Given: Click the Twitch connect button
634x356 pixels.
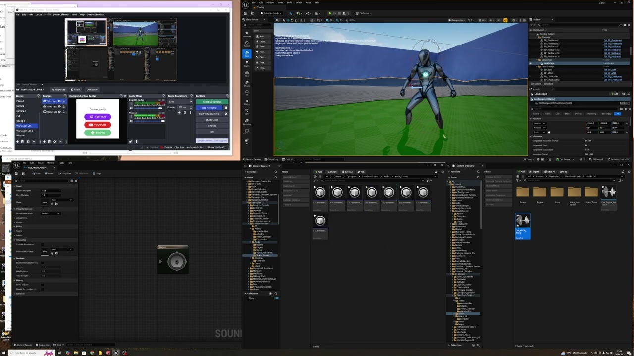Looking at the screenshot, I should click(98, 117).
